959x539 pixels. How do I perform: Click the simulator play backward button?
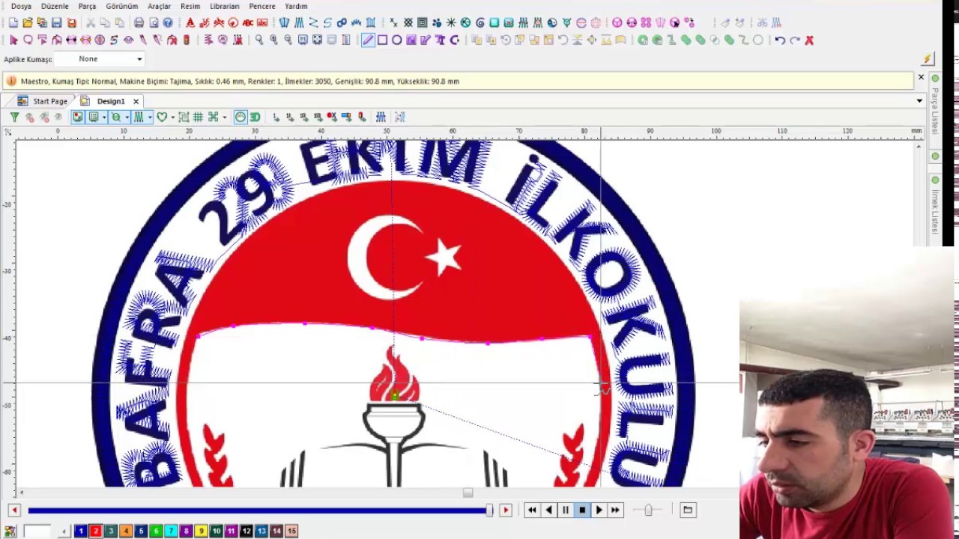click(548, 511)
